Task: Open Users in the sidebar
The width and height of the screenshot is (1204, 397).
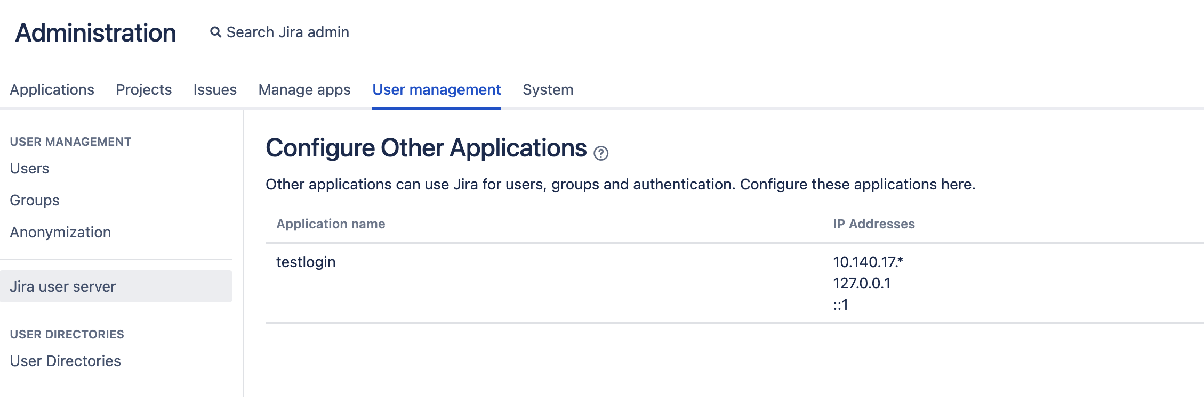Action: [29, 168]
